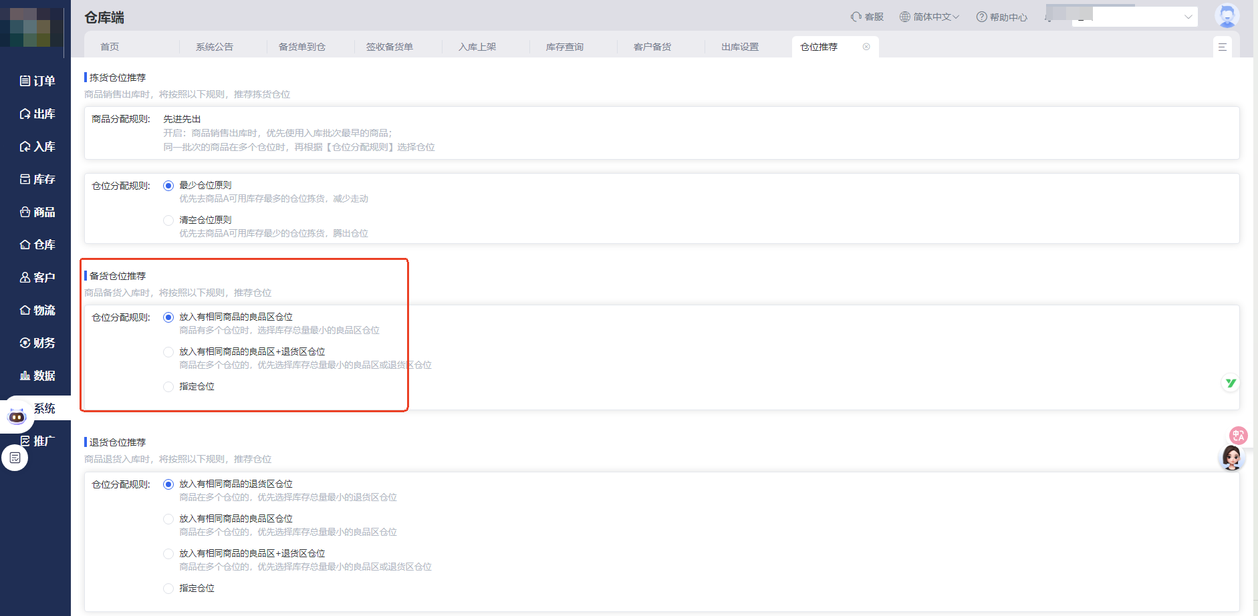This screenshot has height=616, width=1258.
Task: Open the hamburger tab list menu
Action: tap(1223, 46)
